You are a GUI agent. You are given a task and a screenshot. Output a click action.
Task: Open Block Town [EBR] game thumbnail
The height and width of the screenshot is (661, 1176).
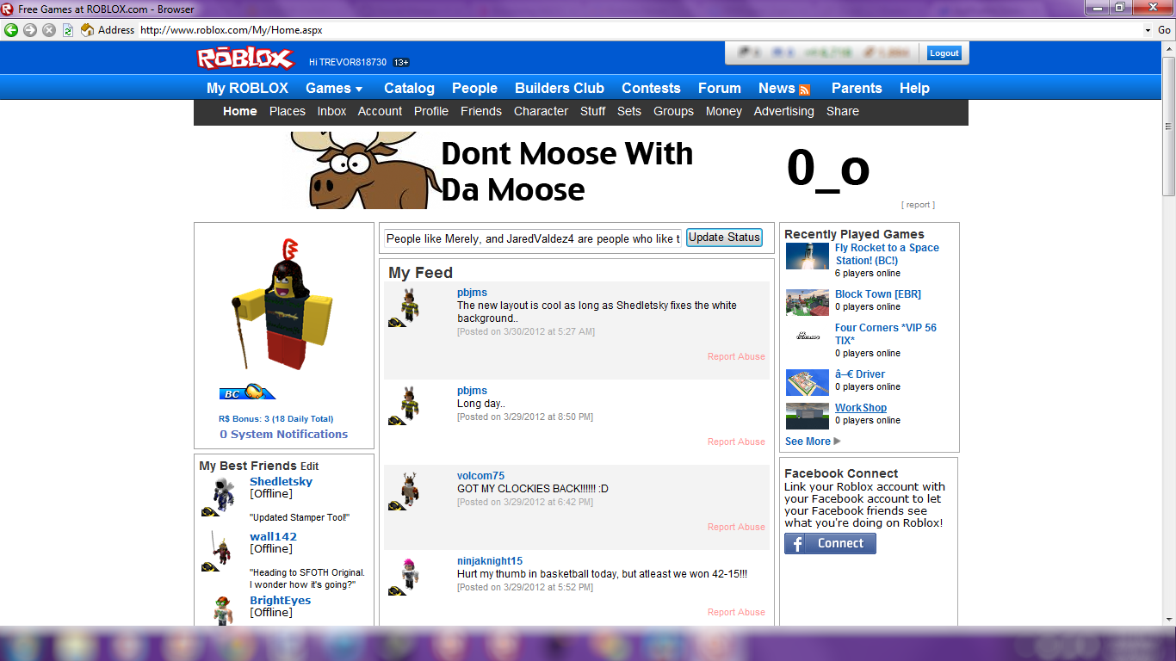pyautogui.click(x=808, y=302)
